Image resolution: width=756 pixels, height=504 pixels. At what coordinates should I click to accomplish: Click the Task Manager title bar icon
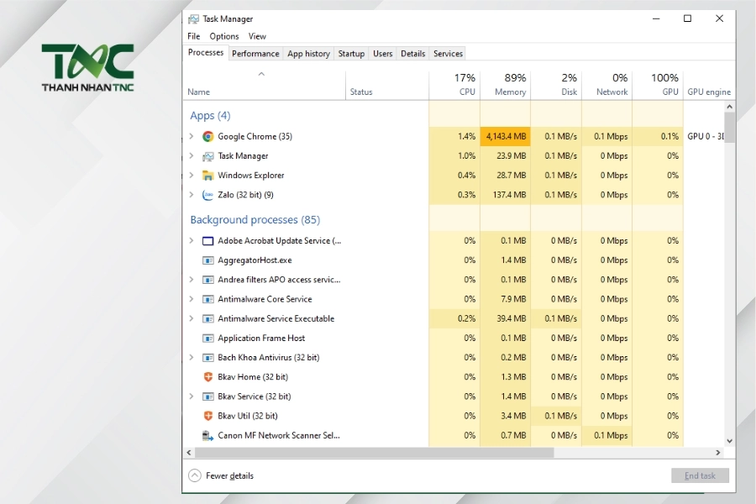(193, 18)
